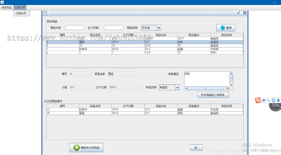
Task: Select the 科技书 row in the top product table
Action: click(145, 49)
